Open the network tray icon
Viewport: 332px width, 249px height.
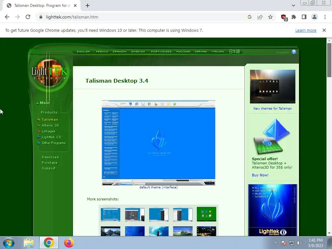click(x=291, y=243)
